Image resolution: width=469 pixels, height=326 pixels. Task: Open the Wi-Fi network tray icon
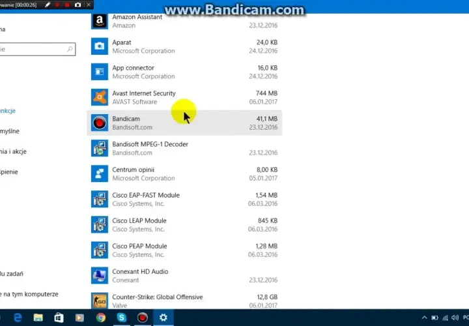pos(446,318)
